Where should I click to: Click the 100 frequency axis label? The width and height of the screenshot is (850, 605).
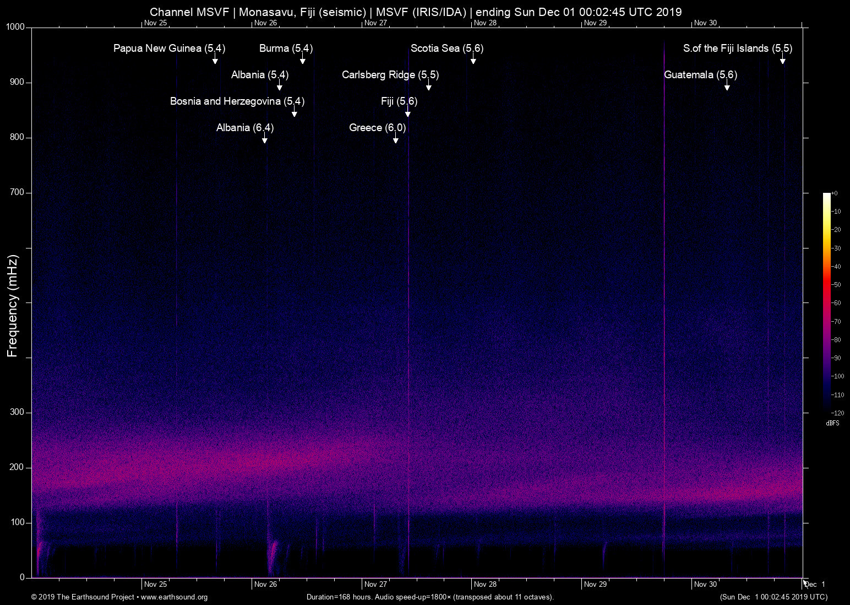(x=18, y=522)
